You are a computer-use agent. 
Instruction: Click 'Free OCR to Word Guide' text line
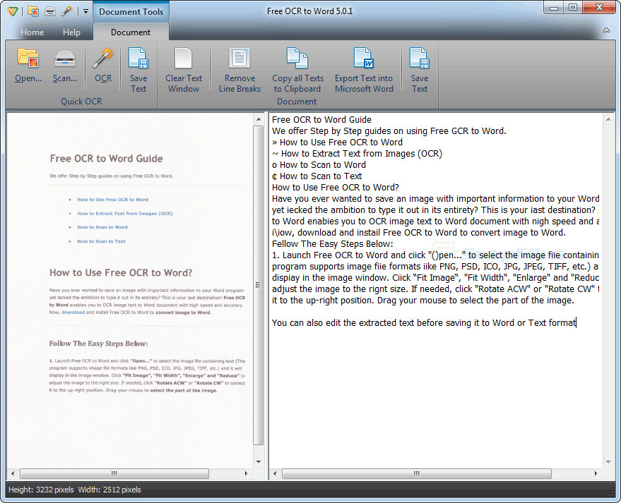[x=321, y=120]
